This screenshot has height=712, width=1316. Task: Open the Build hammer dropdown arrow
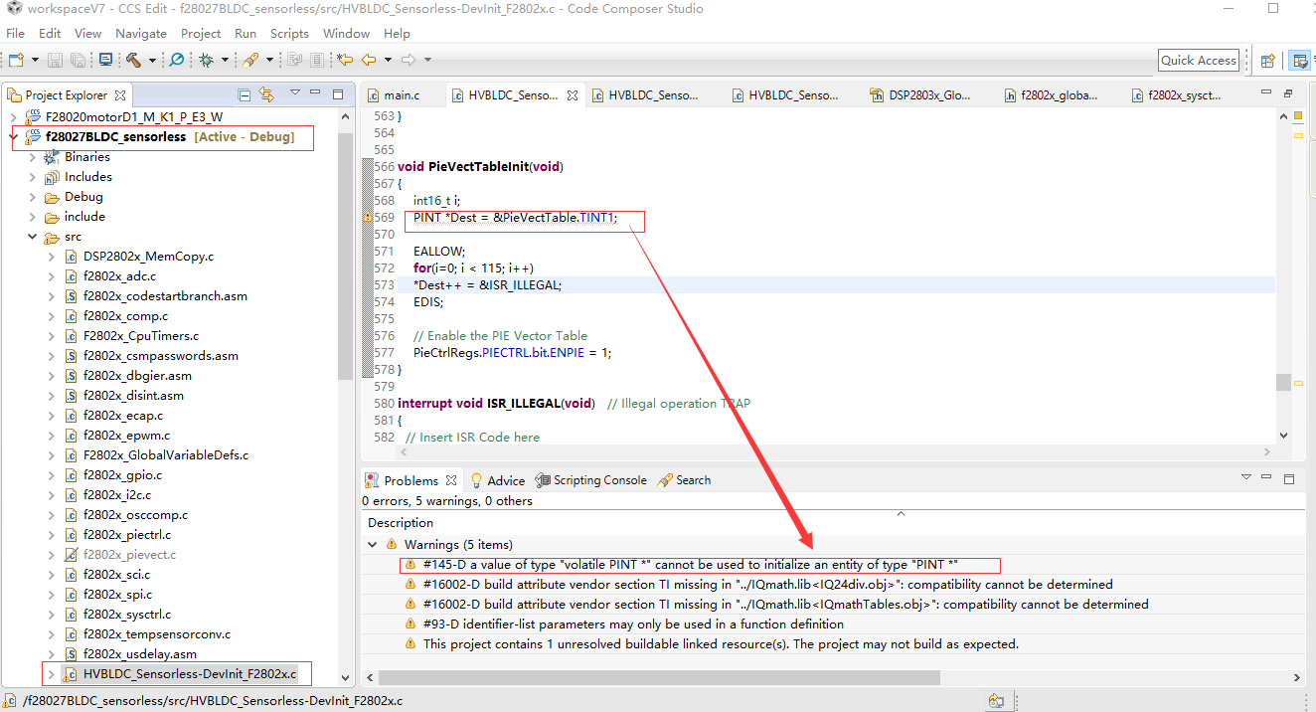point(152,60)
